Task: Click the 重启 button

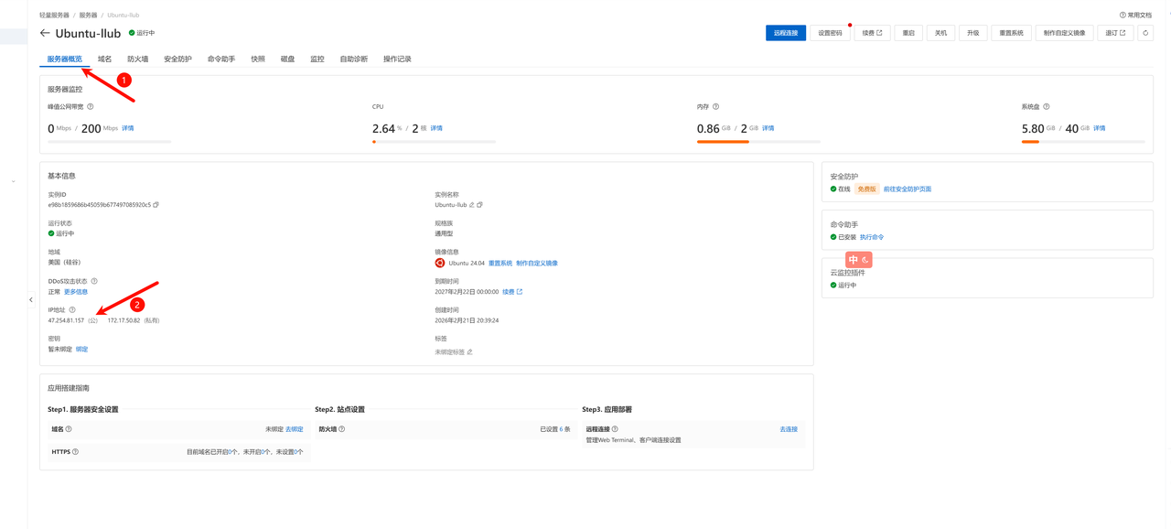Action: tap(908, 33)
